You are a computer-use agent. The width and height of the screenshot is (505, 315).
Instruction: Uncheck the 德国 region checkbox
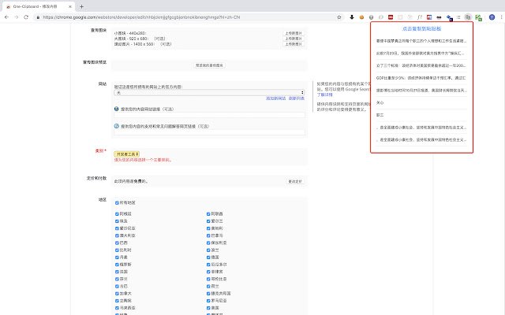[208, 258]
